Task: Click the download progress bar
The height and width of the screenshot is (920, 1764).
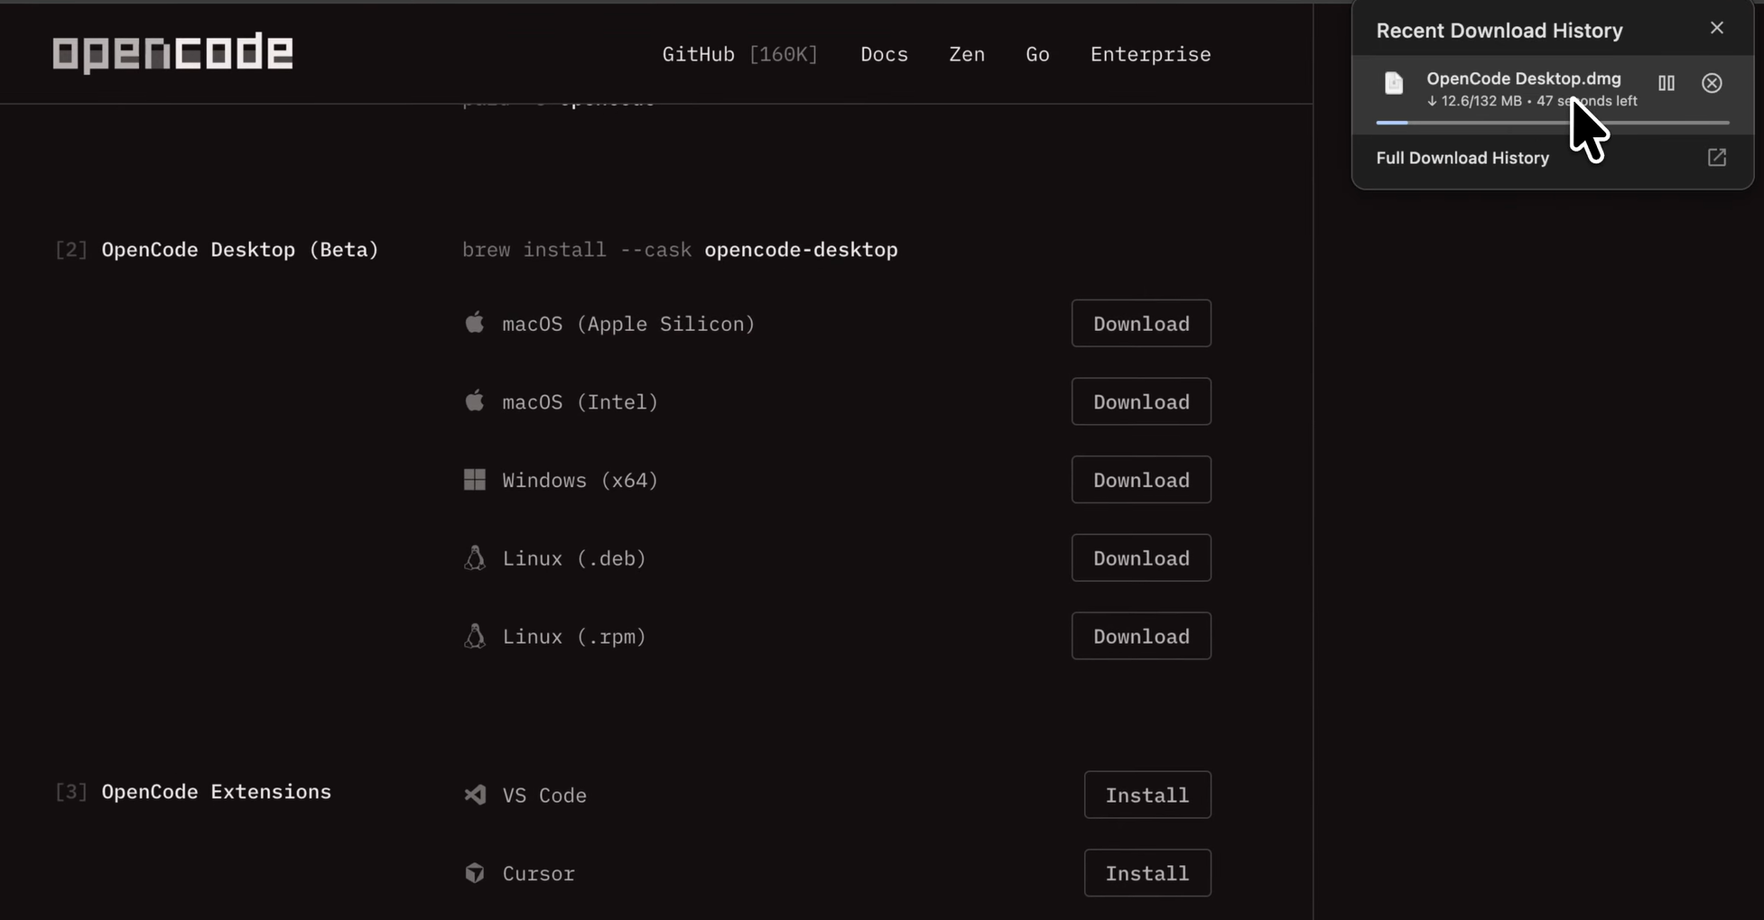Action: click(x=1553, y=123)
